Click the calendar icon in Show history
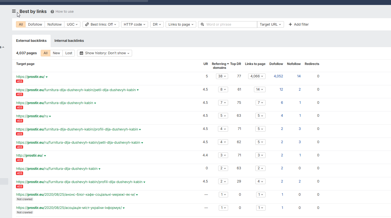Screen dimensions: 391x218 [x=81, y=53]
